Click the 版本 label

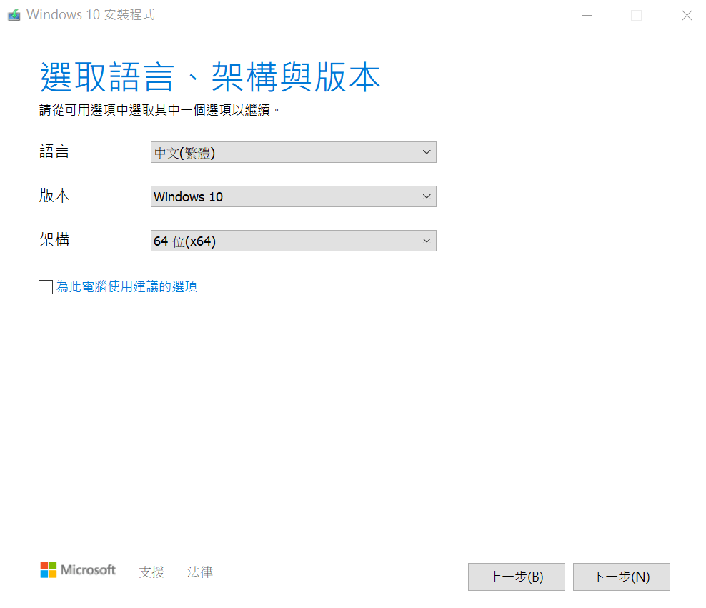[x=54, y=195]
